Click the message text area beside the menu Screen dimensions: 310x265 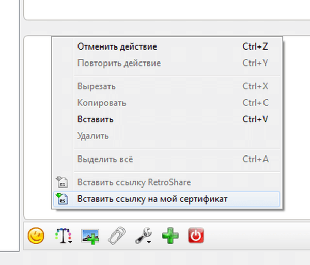pos(295,129)
